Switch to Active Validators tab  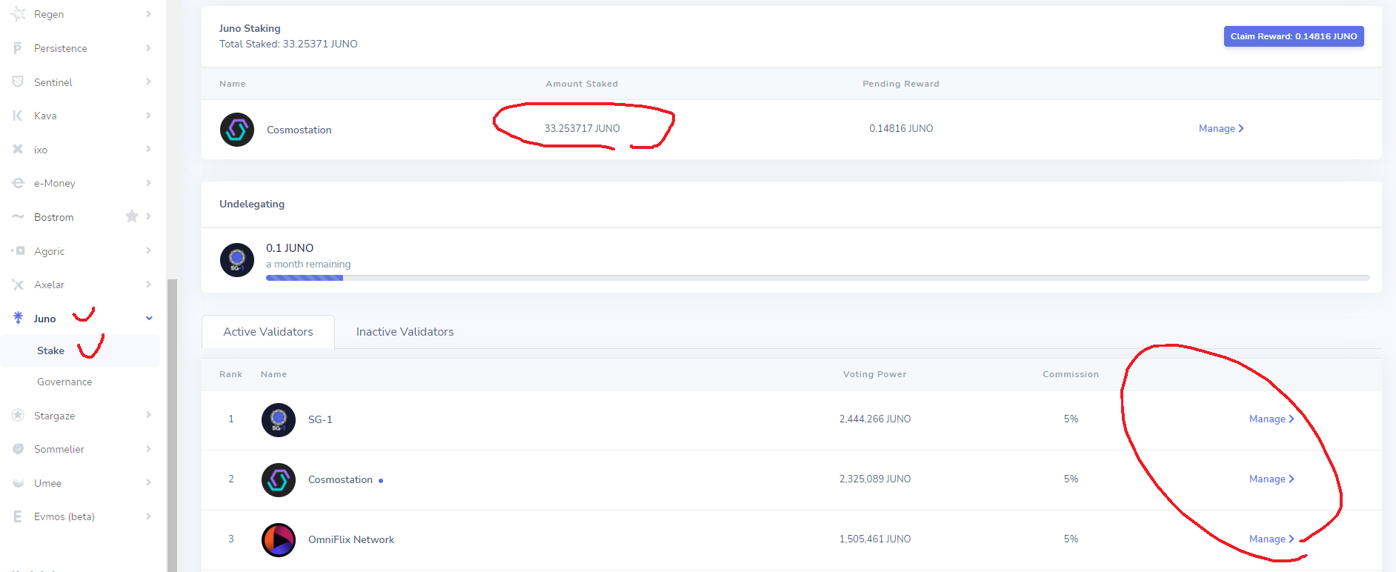pos(268,332)
